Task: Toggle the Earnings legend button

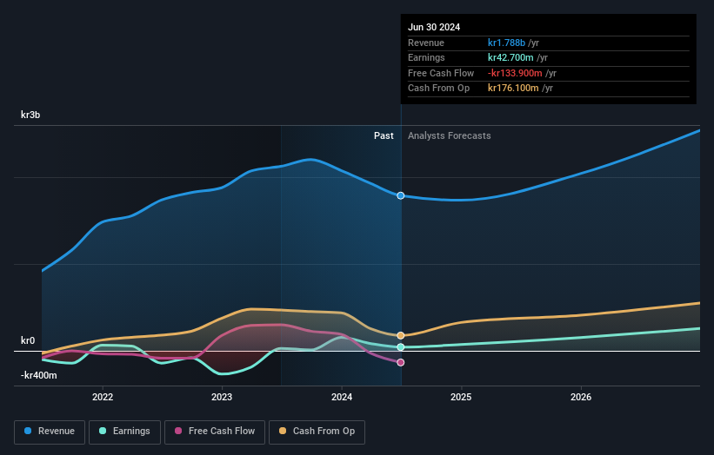Action: point(124,432)
